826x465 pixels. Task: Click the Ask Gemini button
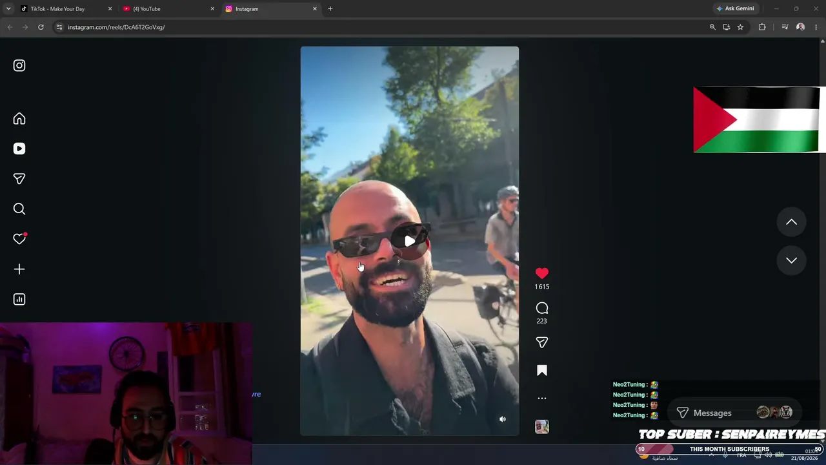click(x=735, y=9)
